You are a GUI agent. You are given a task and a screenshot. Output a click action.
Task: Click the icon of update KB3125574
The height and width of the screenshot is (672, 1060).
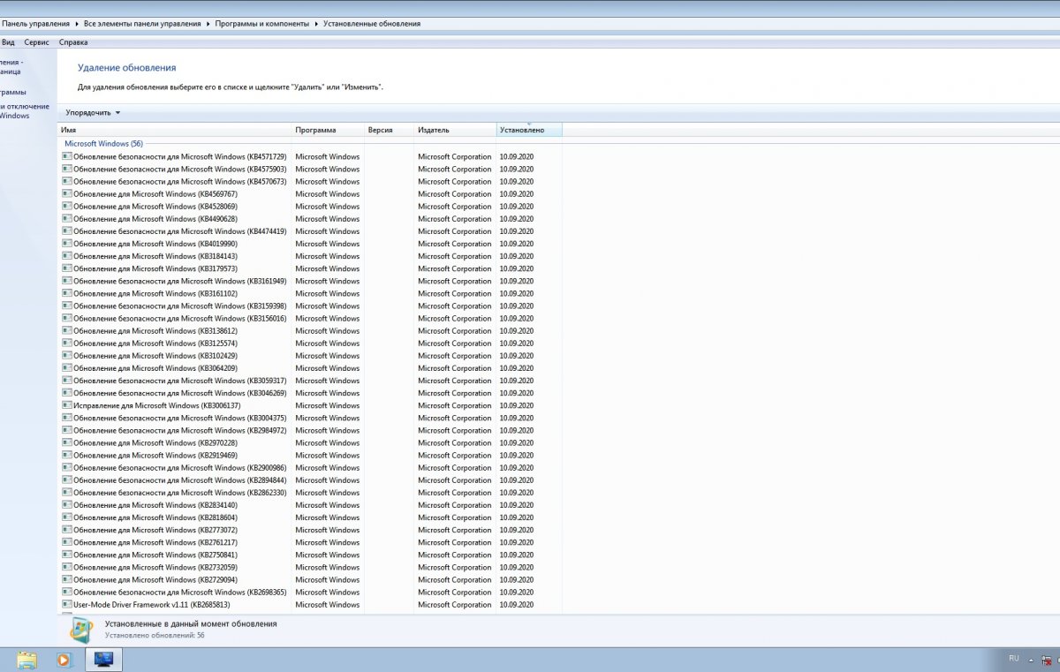point(66,343)
